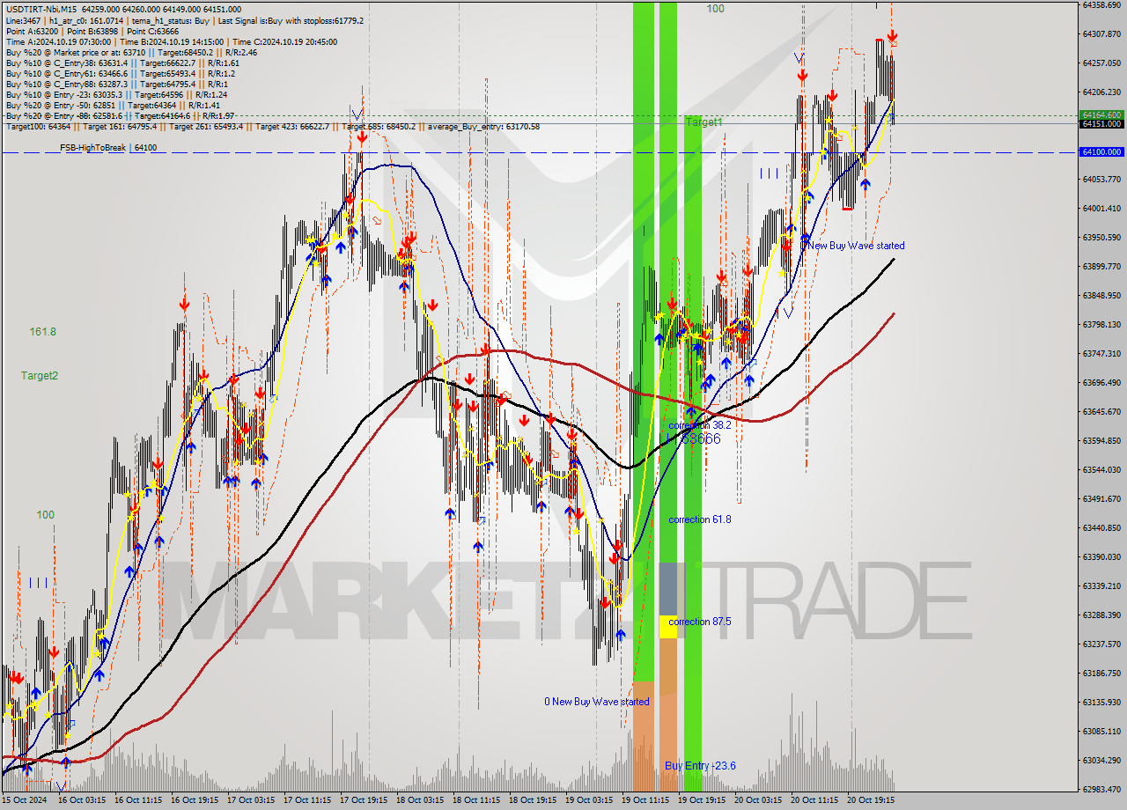Viewport: 1127px width, 810px height.
Task: Click the '17 Oct 19:15' time axis label
Action: (365, 801)
